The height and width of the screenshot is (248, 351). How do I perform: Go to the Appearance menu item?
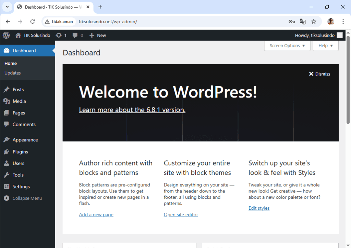[25, 140]
